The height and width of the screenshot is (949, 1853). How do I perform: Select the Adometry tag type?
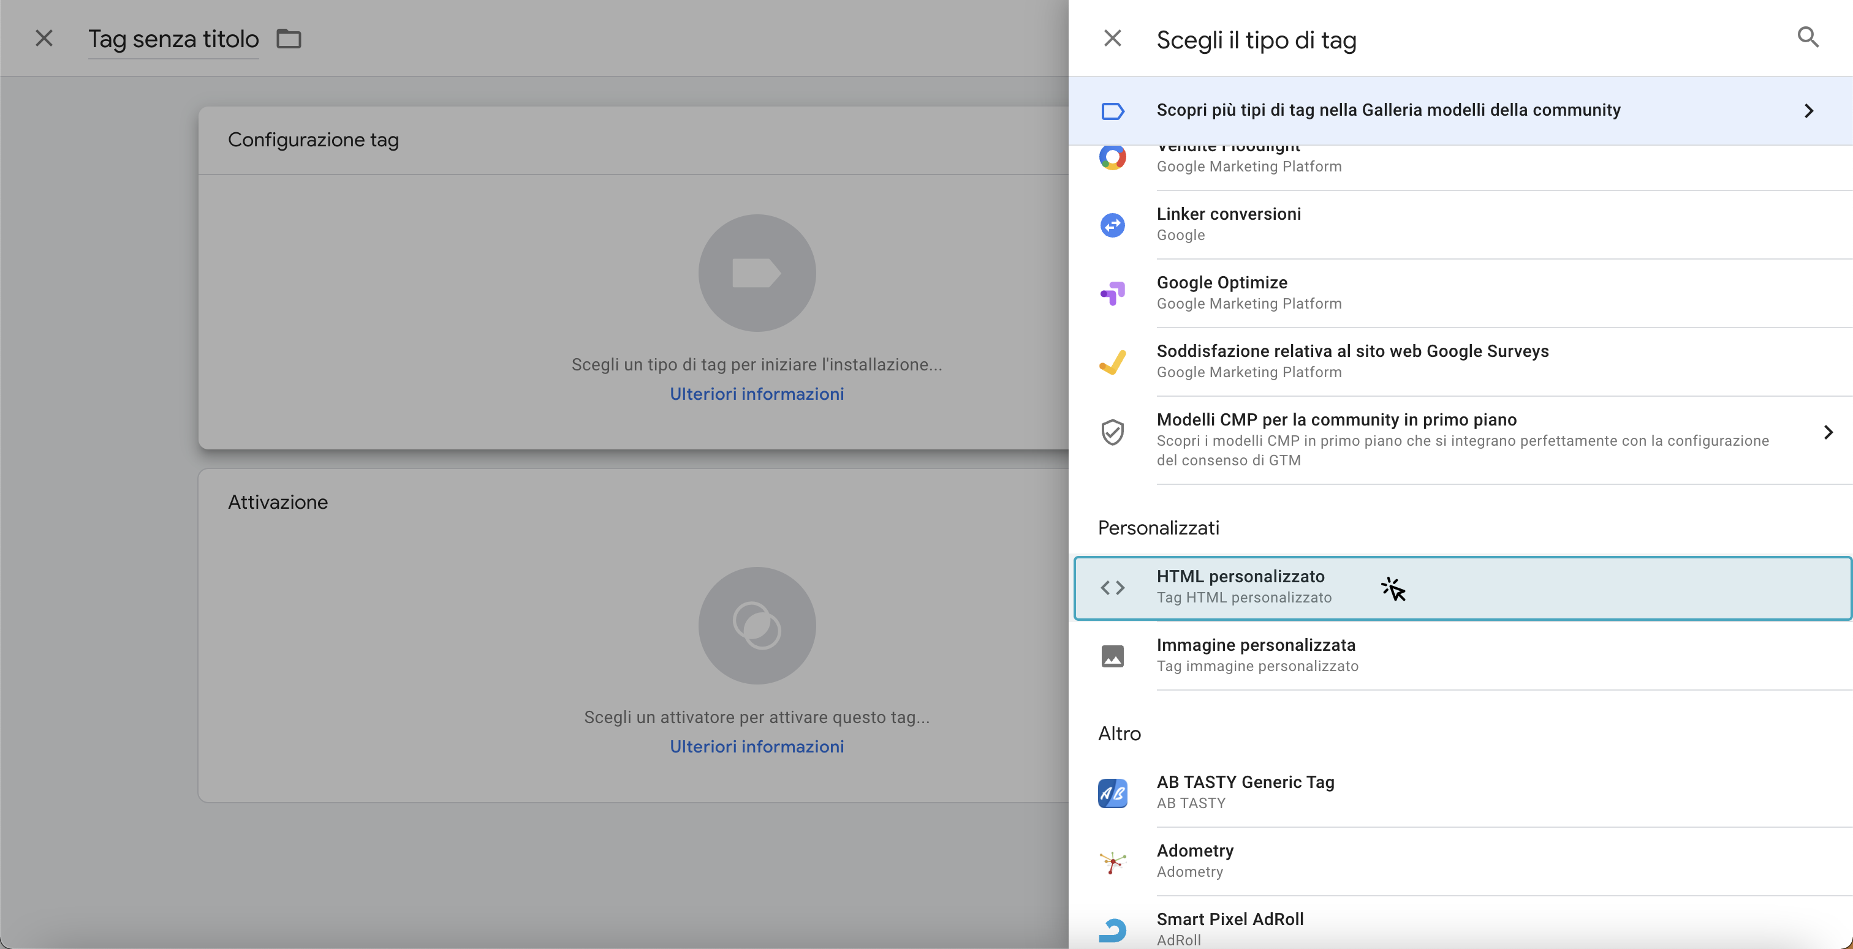(x=1460, y=861)
